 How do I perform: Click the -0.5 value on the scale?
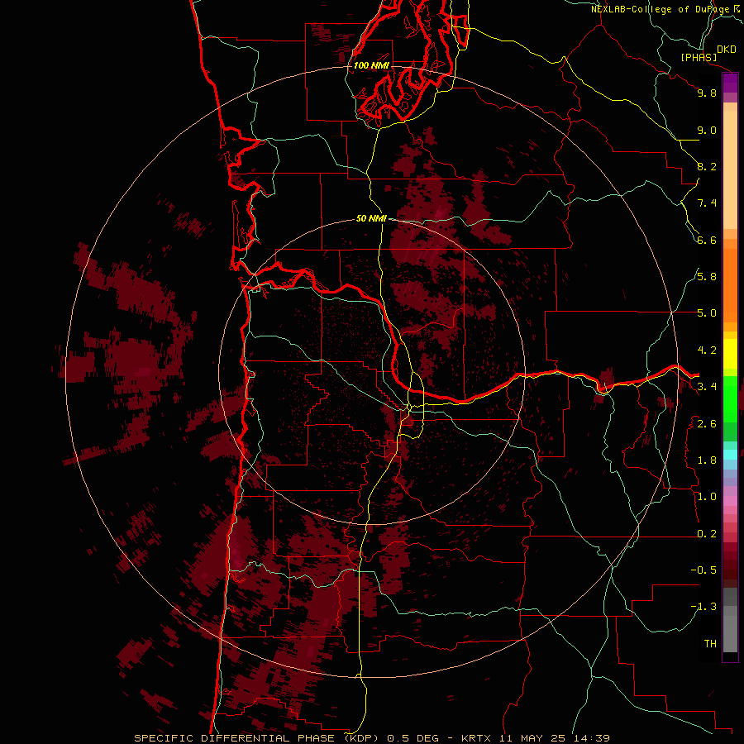click(x=703, y=570)
